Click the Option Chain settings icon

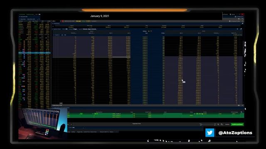click(241, 29)
